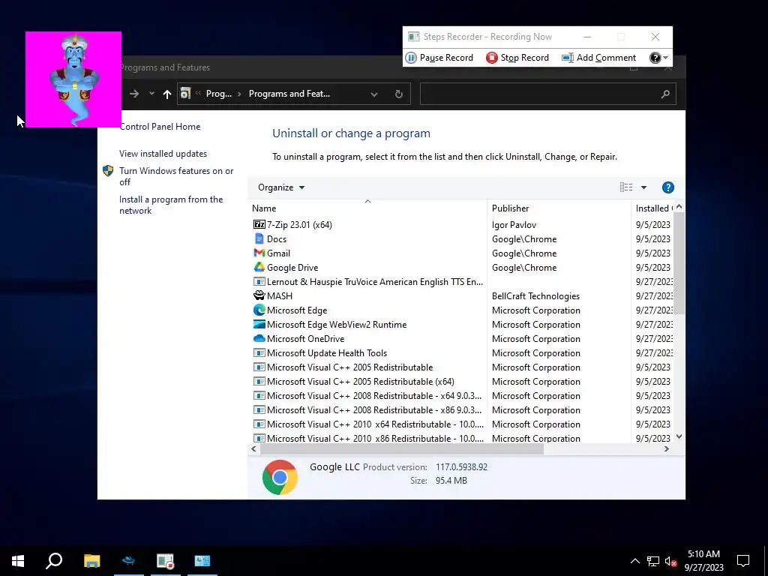
Task: Click the 7-Zip 23.01 program icon
Action: coord(259,224)
